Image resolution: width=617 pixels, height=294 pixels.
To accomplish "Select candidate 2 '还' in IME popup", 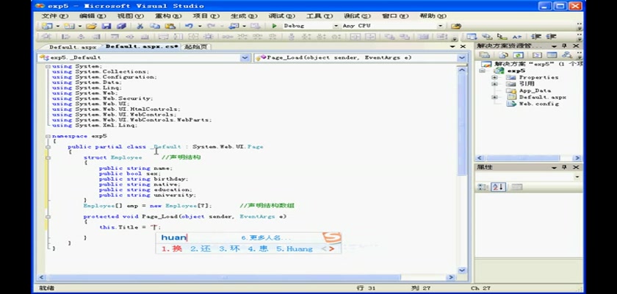I will (x=201, y=248).
